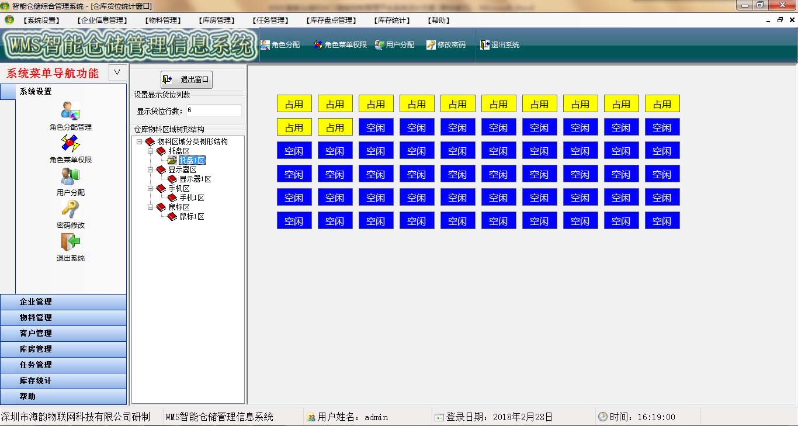This screenshot has height=426, width=798.
Task: Open 角色分配管理 icon in the sidebar
Action: pyautogui.click(x=70, y=111)
